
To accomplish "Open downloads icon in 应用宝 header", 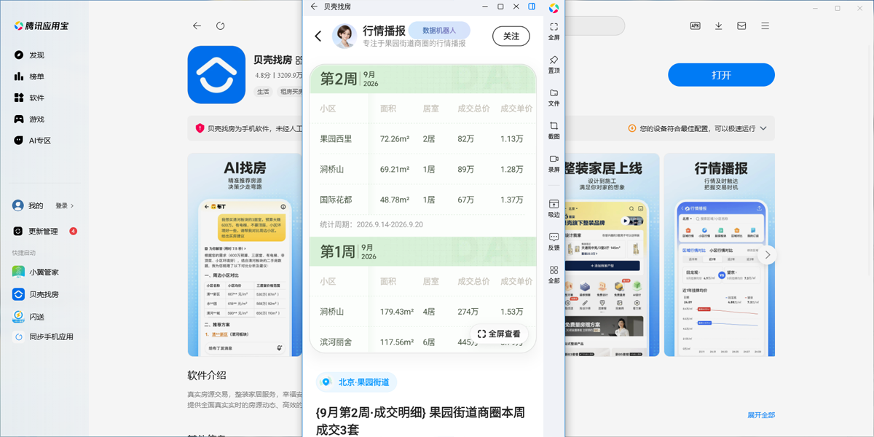I will pos(718,25).
